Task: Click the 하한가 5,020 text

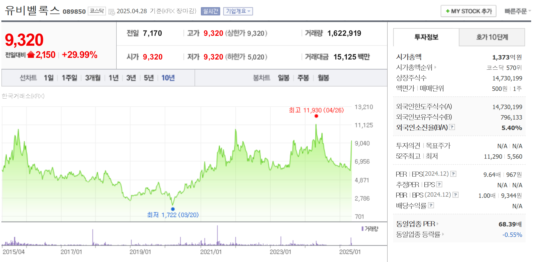Action: 246,57
